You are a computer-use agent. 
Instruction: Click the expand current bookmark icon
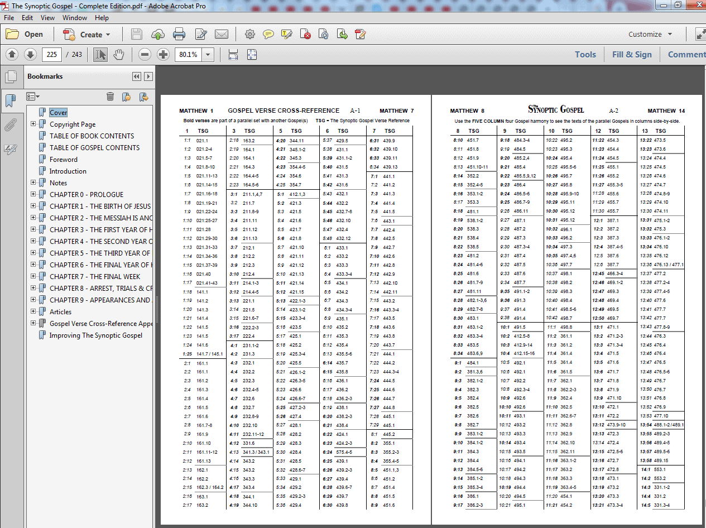[x=143, y=97]
